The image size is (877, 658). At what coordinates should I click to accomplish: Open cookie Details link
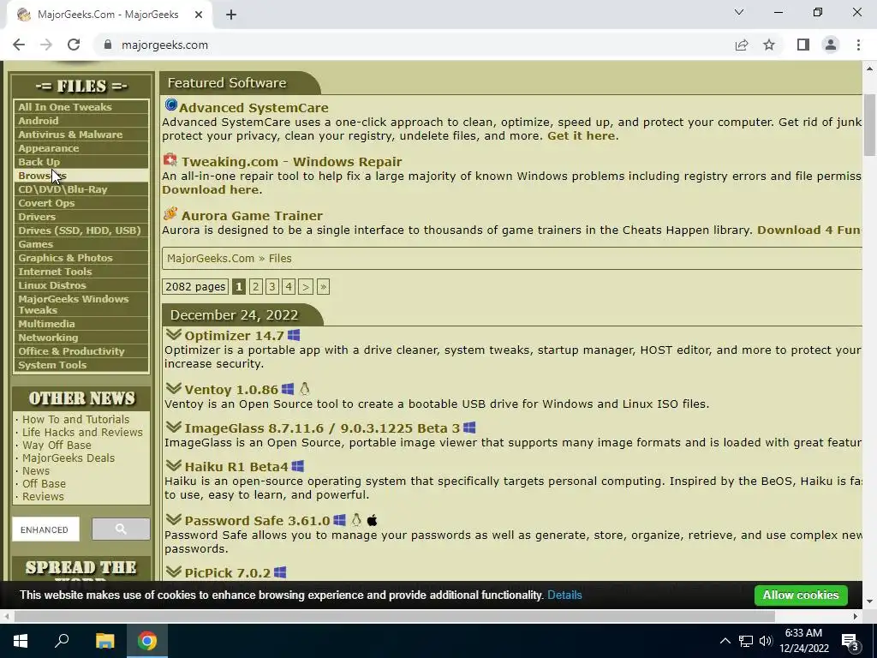564,595
